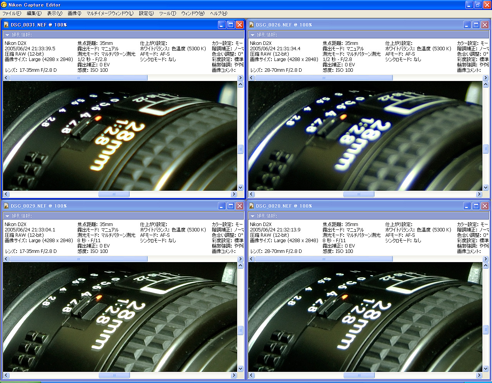Image resolution: width=492 pixels, height=383 pixels.
Task: Click the horizontal scroll thumb in DSC_0026.NEF image
Action: pyautogui.click(x=359, y=194)
